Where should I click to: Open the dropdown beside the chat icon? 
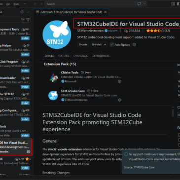pos(144,4)
